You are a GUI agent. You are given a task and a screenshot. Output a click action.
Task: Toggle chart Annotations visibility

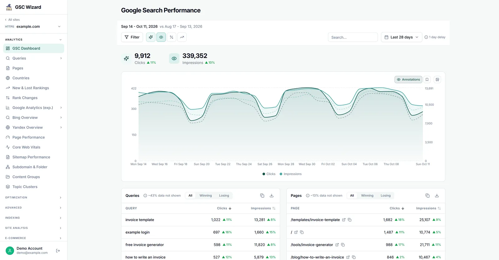pyautogui.click(x=408, y=80)
